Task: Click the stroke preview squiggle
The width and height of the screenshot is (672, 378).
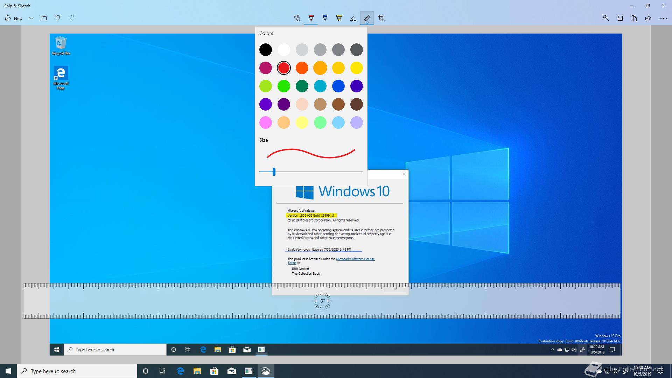Action: (x=311, y=153)
